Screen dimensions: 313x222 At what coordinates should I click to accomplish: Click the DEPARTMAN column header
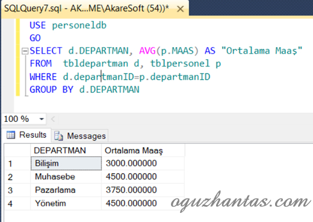66,150
